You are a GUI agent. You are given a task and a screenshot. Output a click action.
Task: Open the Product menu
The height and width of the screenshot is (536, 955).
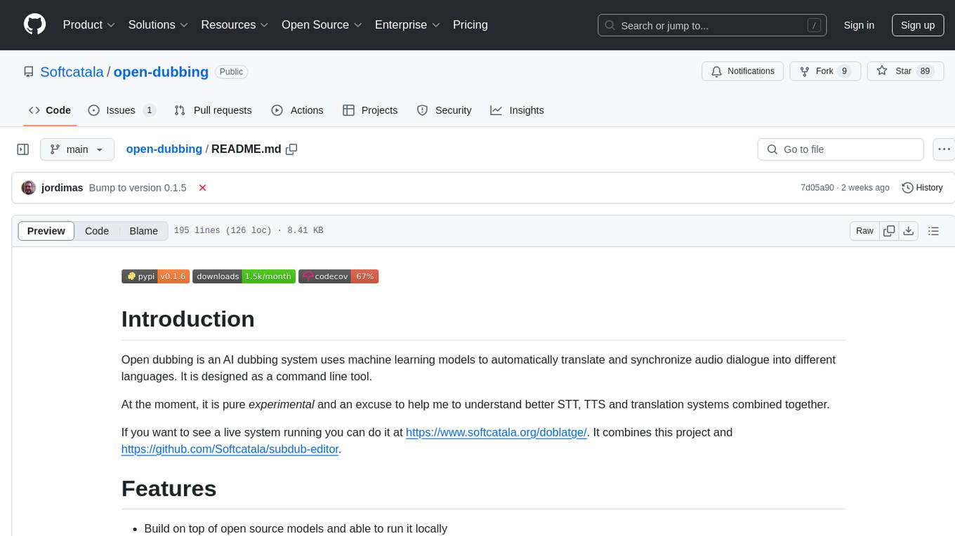[x=89, y=25]
